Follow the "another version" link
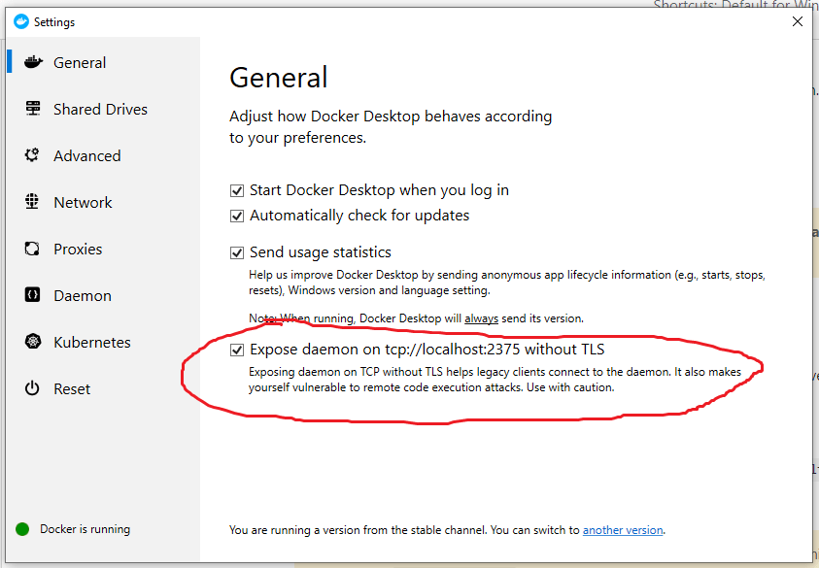 click(x=623, y=530)
